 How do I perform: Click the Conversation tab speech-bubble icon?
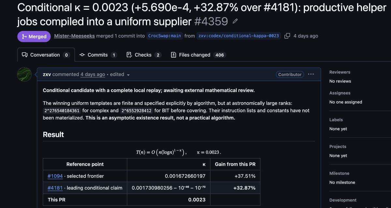[x=25, y=55]
